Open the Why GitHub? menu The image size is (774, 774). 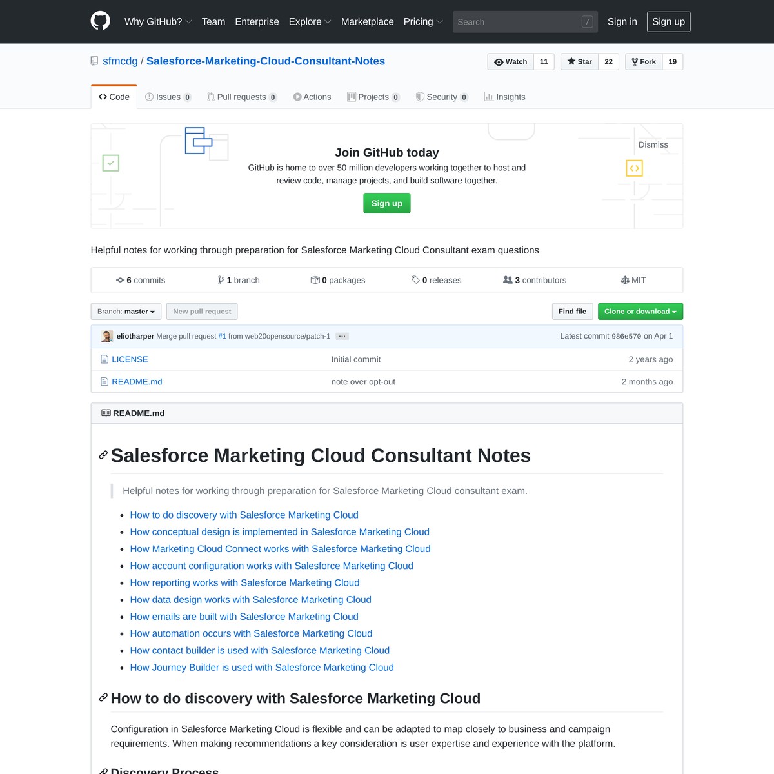[158, 21]
